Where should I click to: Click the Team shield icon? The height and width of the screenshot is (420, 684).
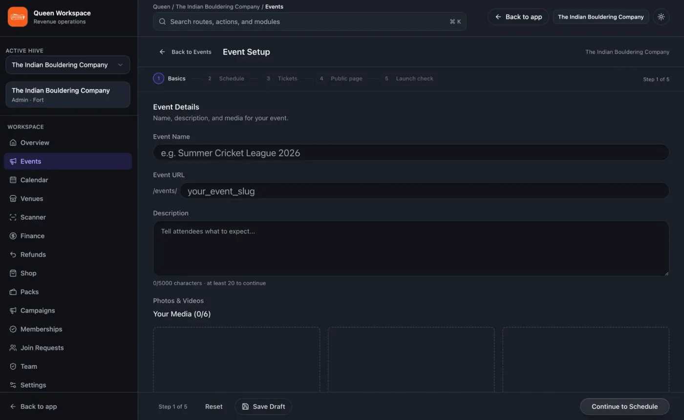(x=13, y=366)
